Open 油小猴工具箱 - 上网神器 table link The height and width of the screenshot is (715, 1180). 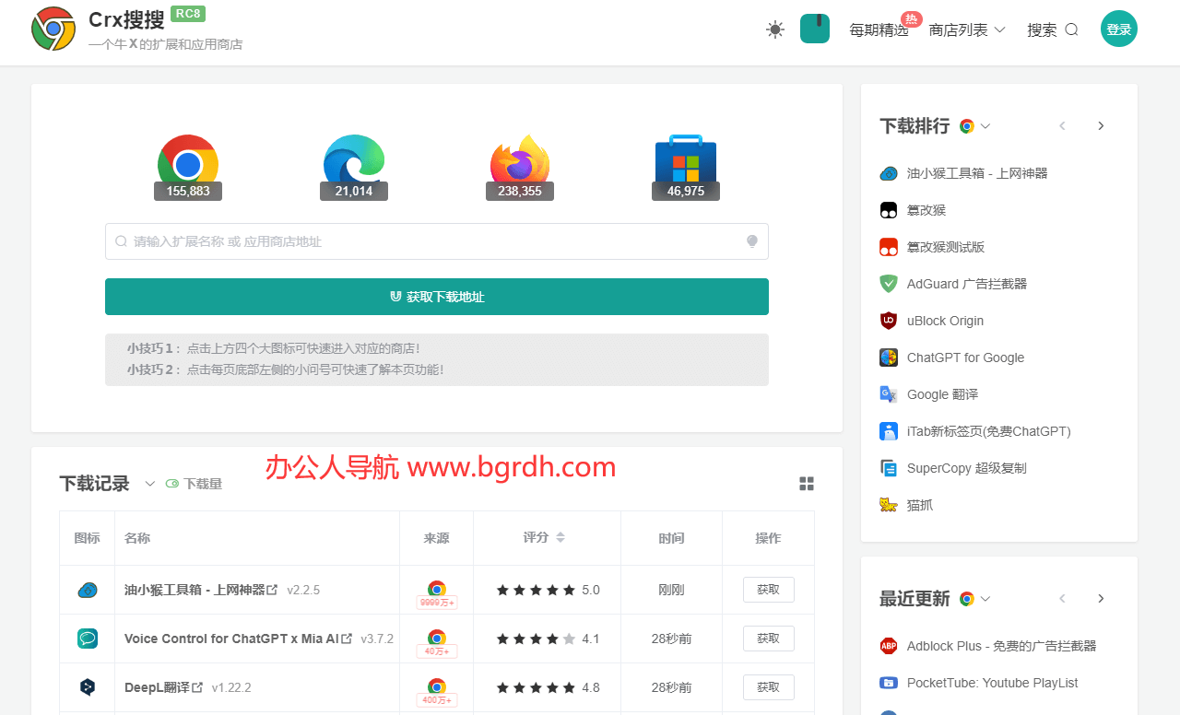point(201,590)
